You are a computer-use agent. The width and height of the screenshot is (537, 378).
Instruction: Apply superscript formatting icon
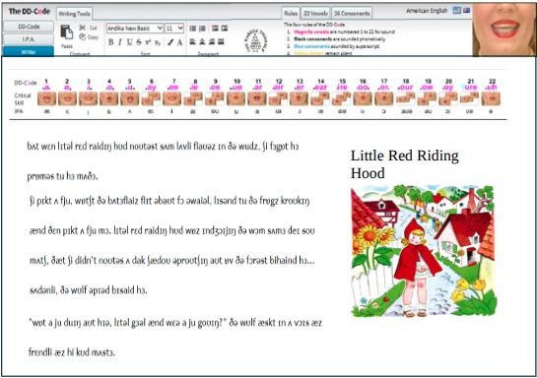(148, 42)
